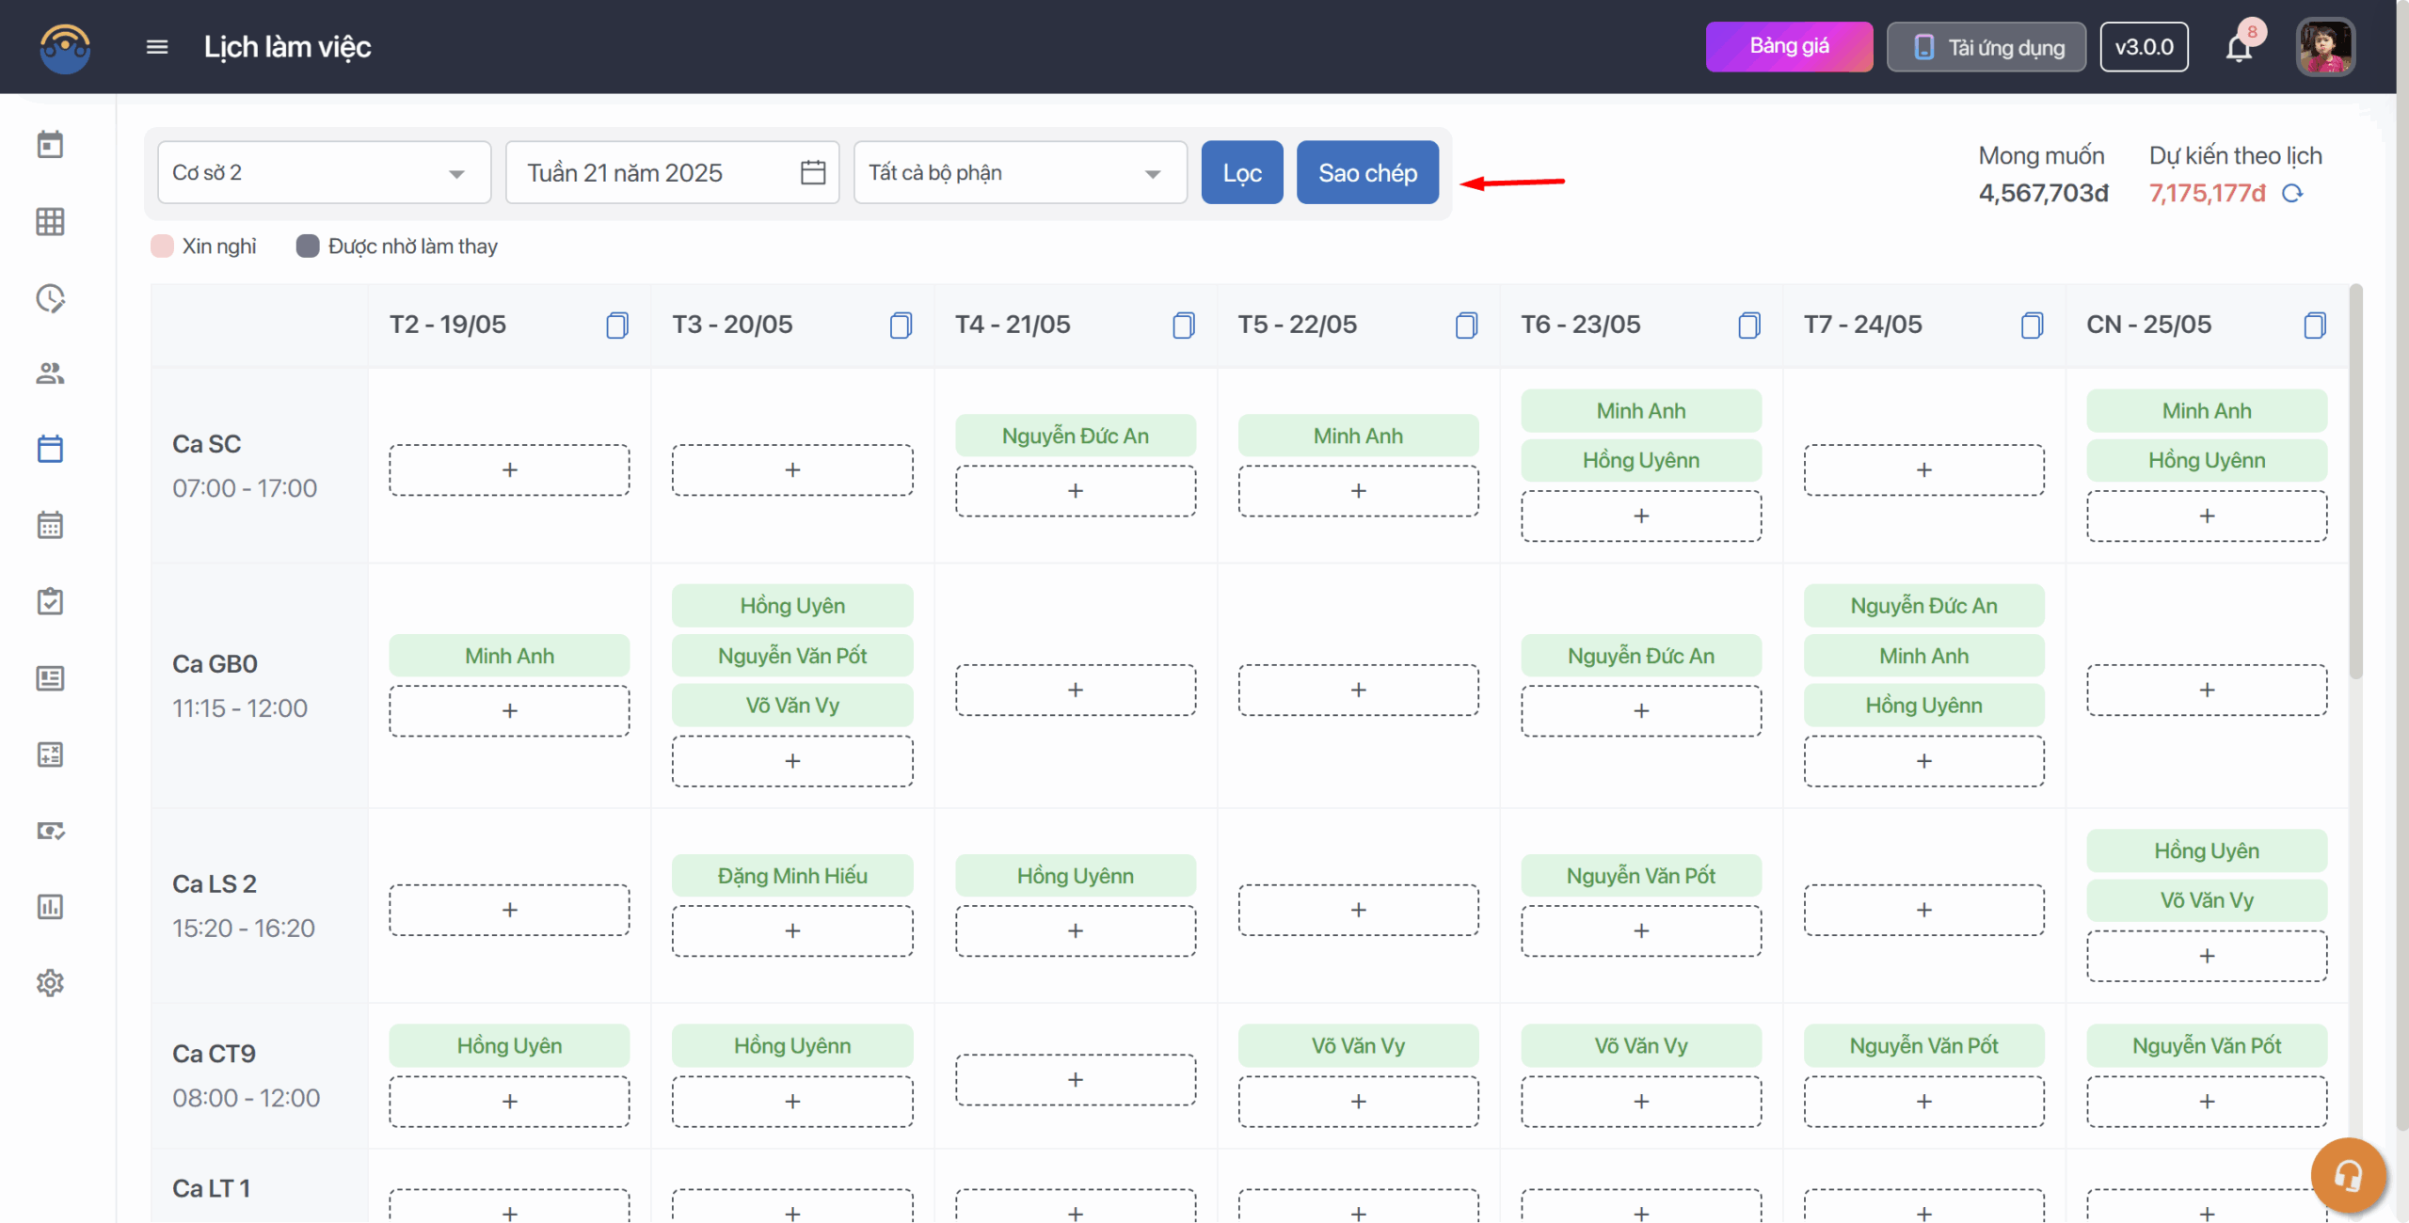
Task: Open the Bảng giá button
Action: click(x=1789, y=47)
